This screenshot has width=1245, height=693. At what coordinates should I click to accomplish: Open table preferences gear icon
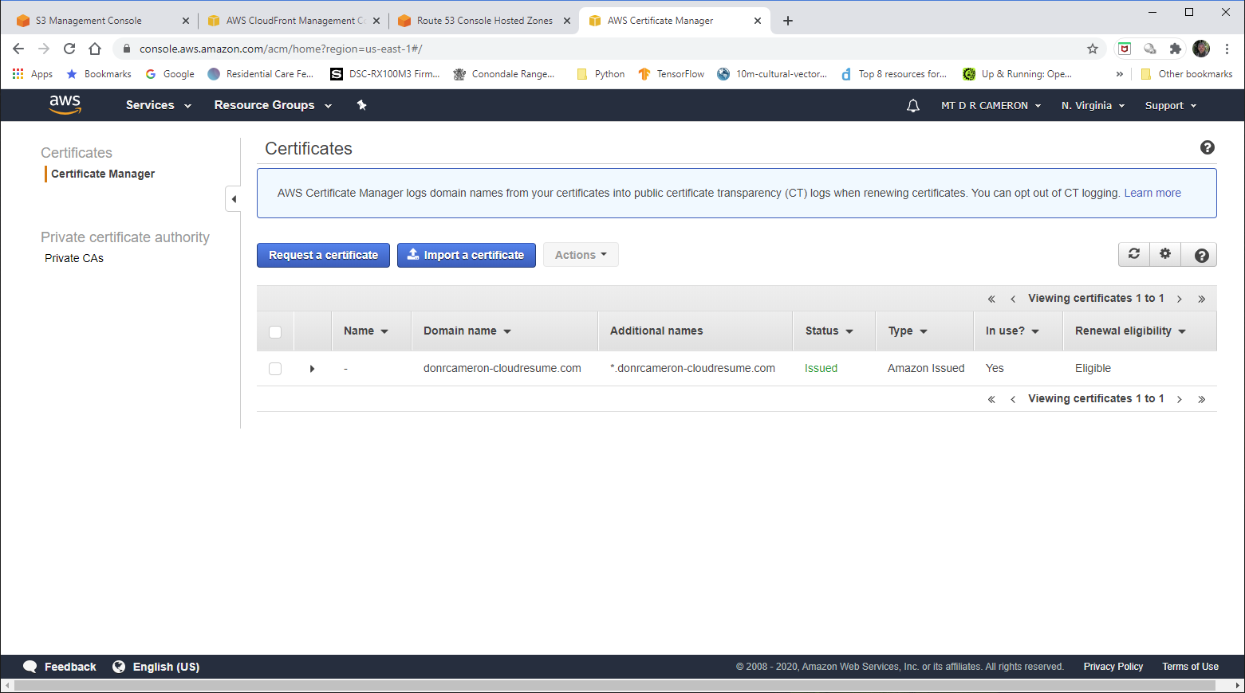(x=1165, y=254)
